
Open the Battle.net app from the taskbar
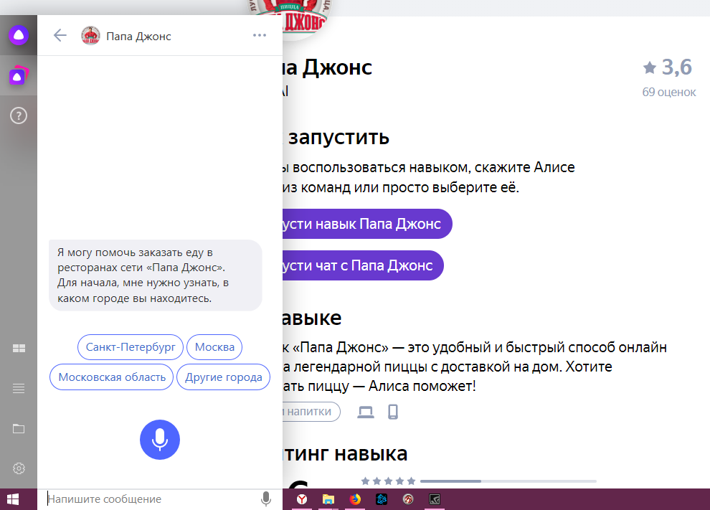[x=382, y=499]
